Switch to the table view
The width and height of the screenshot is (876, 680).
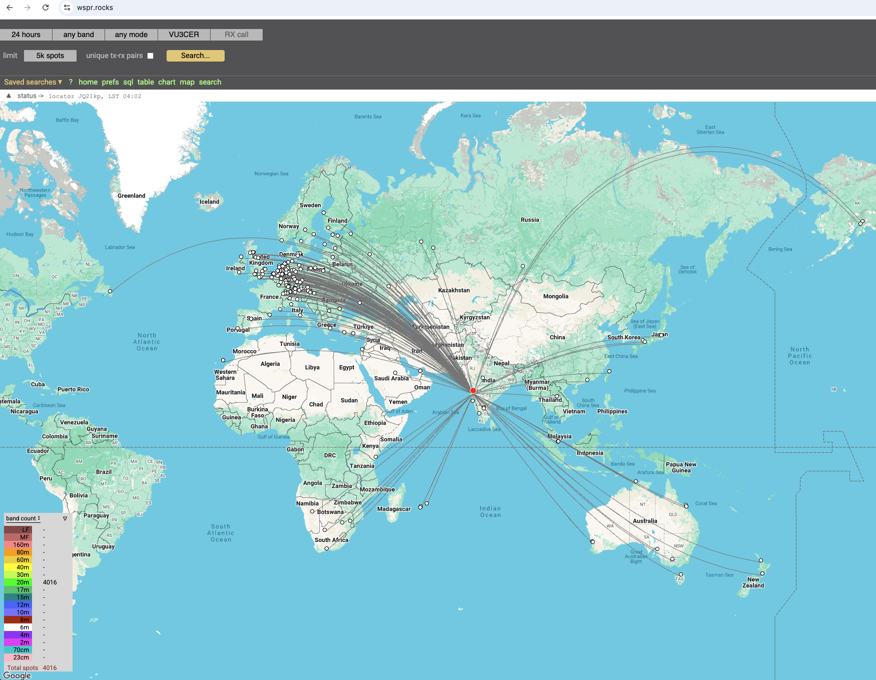(146, 82)
